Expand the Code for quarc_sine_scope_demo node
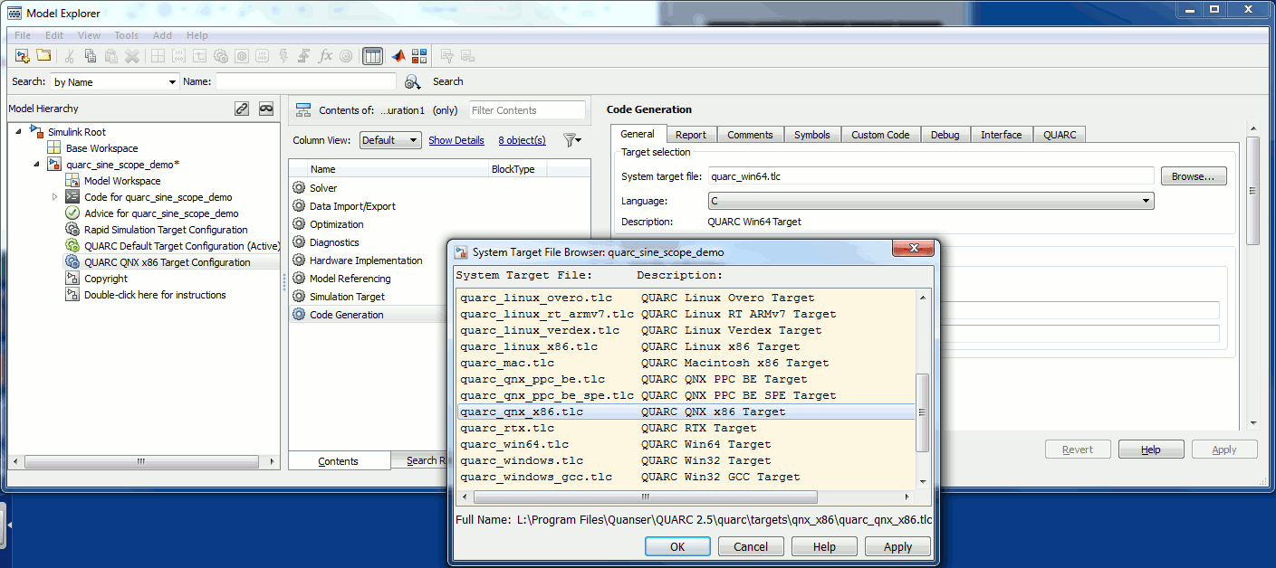Image resolution: width=1276 pixels, height=568 pixels. click(x=54, y=197)
